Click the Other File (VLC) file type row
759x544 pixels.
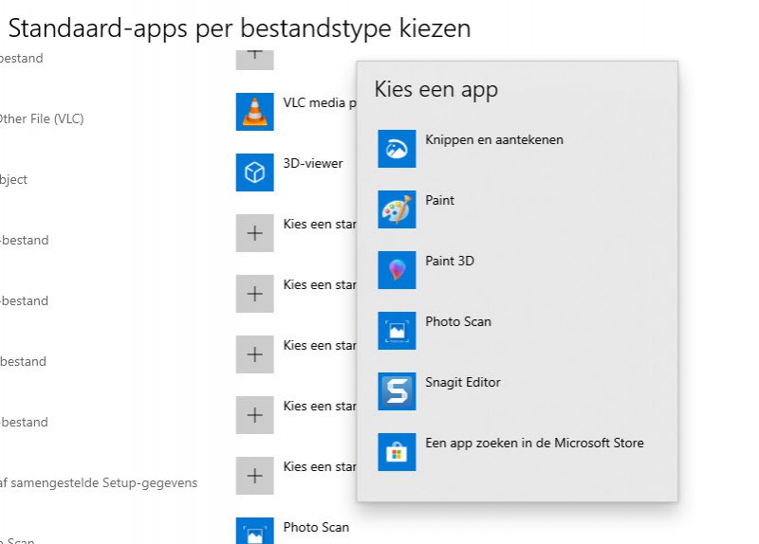[x=42, y=118]
